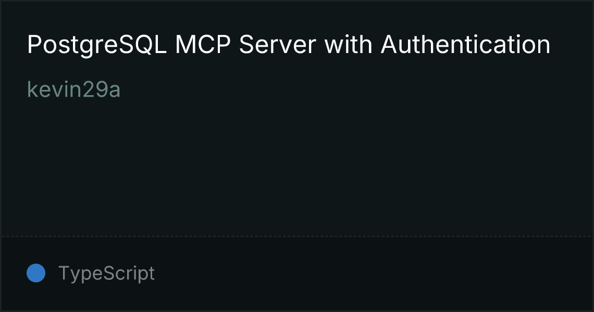The image size is (594, 312).
Task: Click the dashed divider above TypeScript
Action: (297, 237)
